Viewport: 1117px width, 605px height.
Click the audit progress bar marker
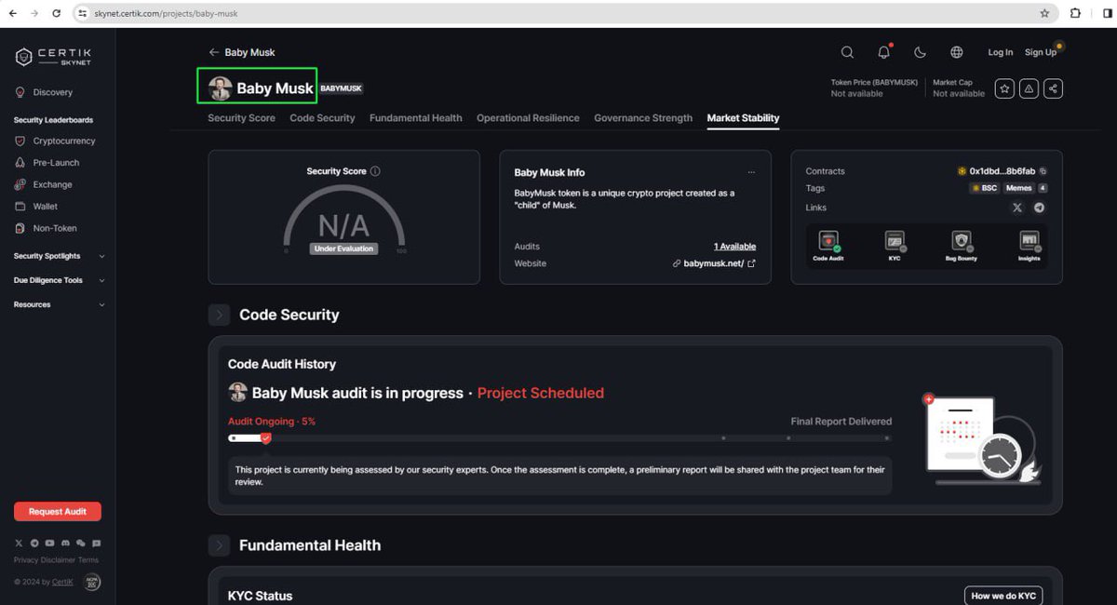pos(265,437)
